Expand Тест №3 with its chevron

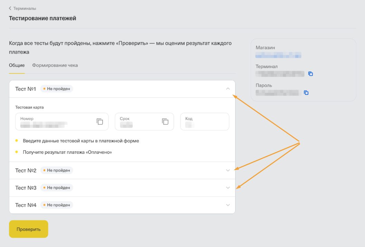click(228, 188)
